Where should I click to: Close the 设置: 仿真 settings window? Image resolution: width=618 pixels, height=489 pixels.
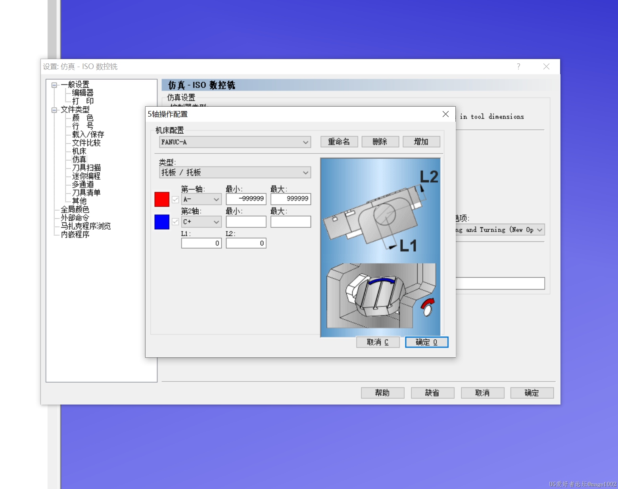[x=546, y=67]
